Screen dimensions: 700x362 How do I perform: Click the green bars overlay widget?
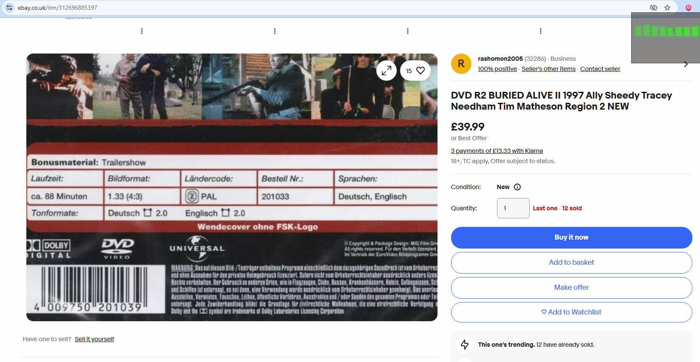pyautogui.click(x=666, y=38)
